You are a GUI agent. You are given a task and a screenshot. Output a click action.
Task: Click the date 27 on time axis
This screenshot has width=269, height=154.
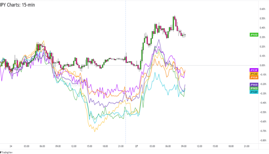(137, 146)
